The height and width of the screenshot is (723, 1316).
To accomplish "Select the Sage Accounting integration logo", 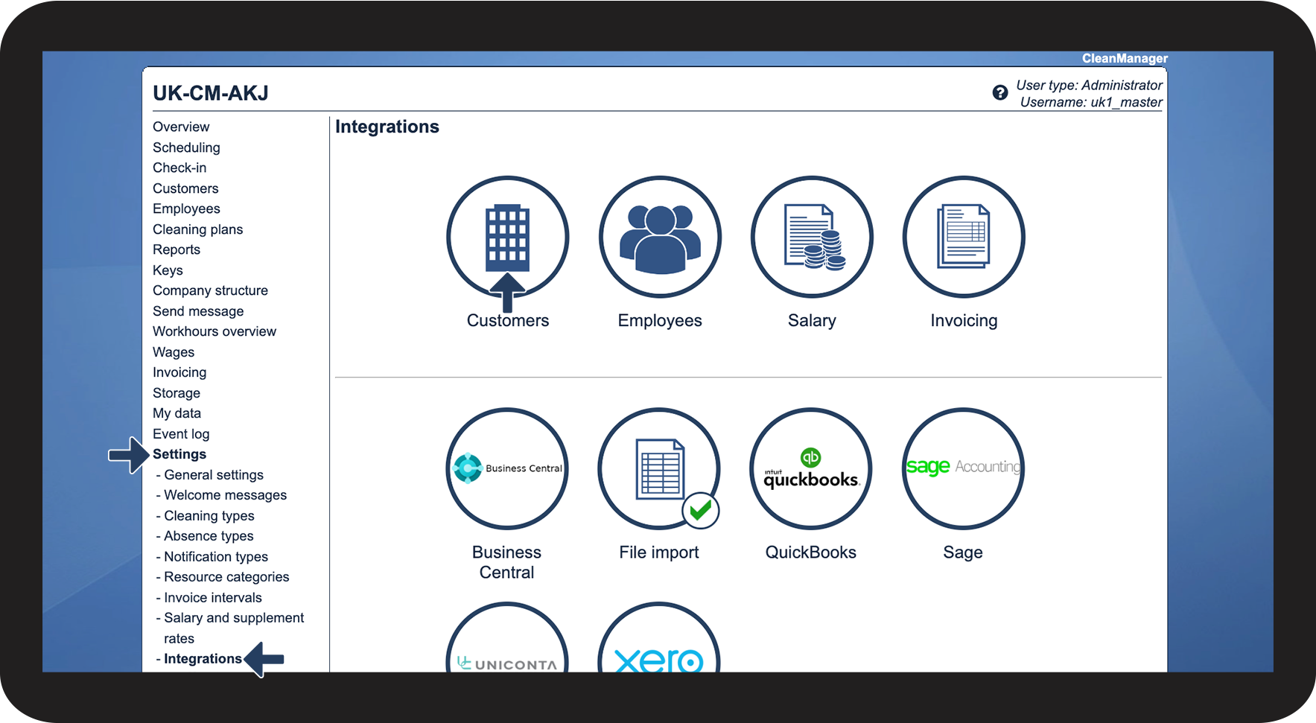I will [963, 468].
